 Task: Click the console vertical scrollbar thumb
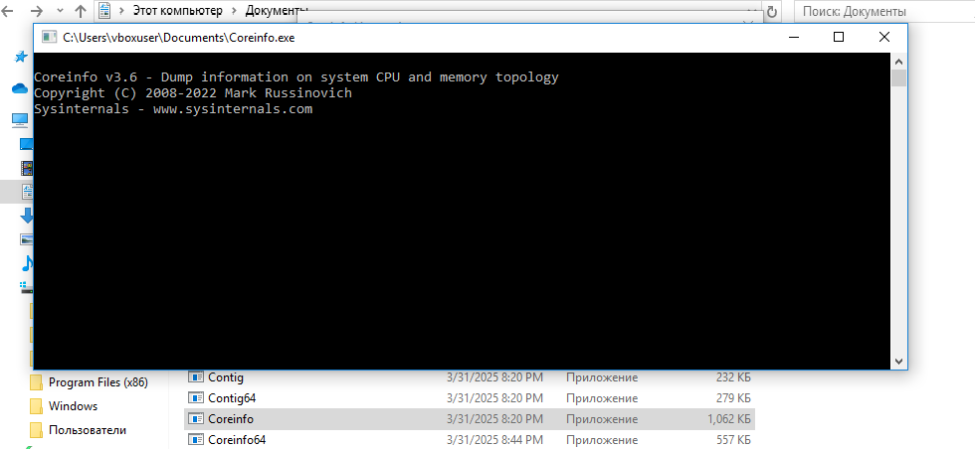[898, 77]
